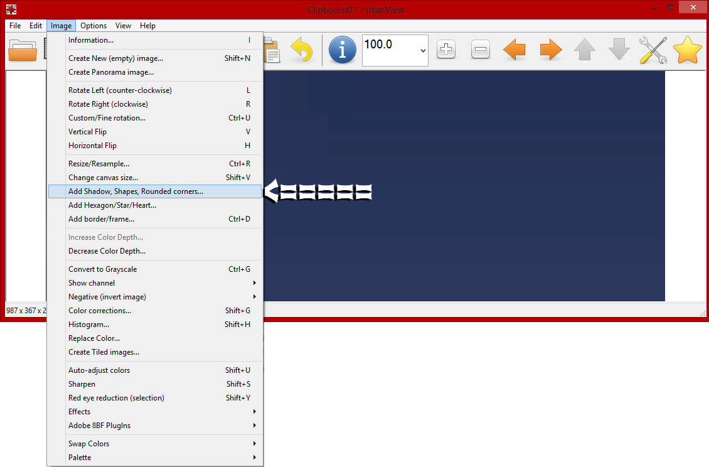Choose Red eye reduction (selection)
This screenshot has width=709, height=467.
(x=155, y=398)
